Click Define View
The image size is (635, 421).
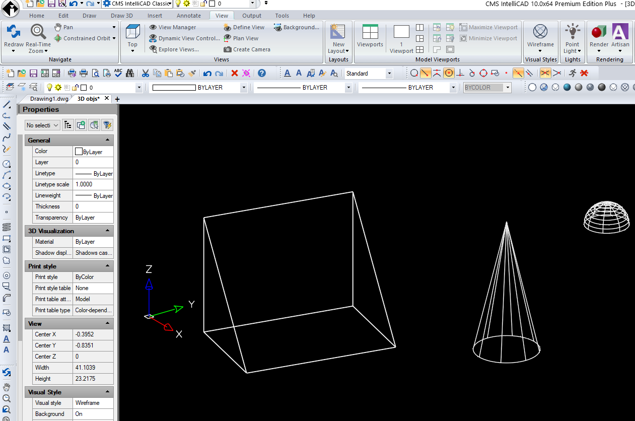(x=244, y=27)
